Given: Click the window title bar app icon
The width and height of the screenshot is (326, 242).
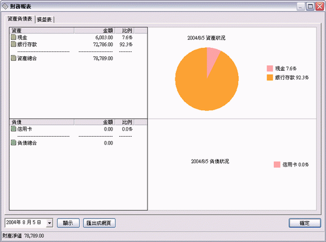Looking at the screenshot, I should click(5, 7).
